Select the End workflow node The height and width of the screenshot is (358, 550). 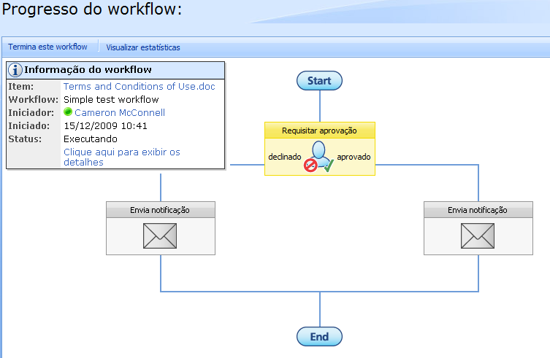point(319,337)
